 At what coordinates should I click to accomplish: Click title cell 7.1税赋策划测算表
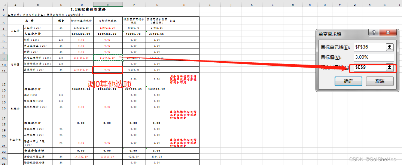[x=88, y=9]
